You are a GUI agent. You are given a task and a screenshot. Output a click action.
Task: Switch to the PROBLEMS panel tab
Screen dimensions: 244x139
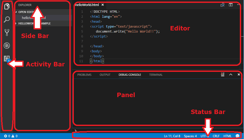[x=84, y=75]
